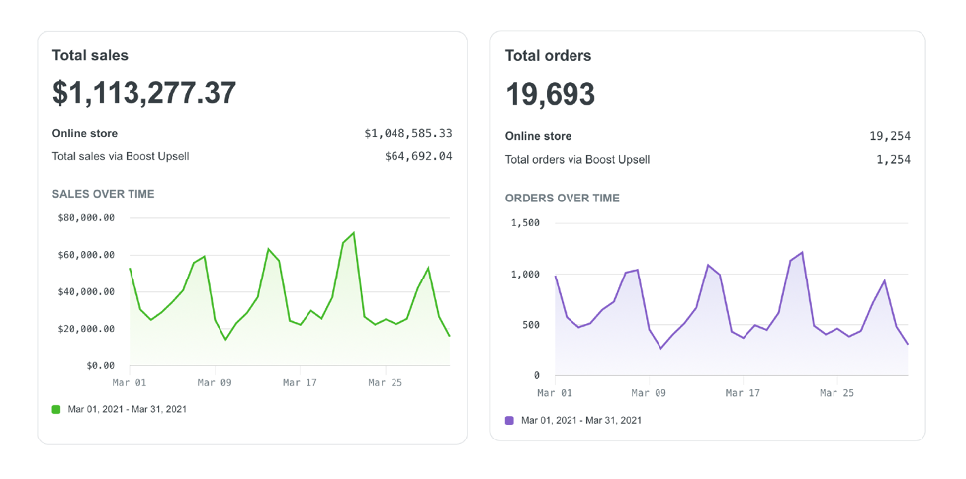Click the $20,000.00 axis label

tap(86, 329)
